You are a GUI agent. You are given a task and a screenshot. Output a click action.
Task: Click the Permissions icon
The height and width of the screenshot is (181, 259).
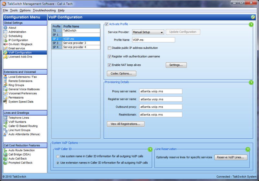[x=6, y=97]
